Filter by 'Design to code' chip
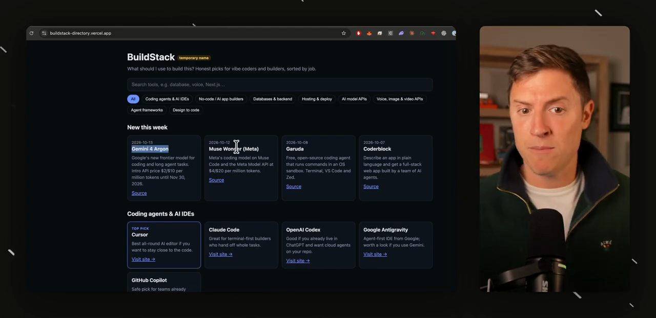This screenshot has width=656, height=318. [186, 110]
